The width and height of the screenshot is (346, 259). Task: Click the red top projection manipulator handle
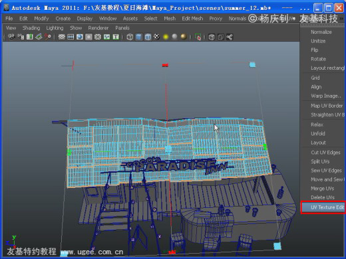[165, 65]
